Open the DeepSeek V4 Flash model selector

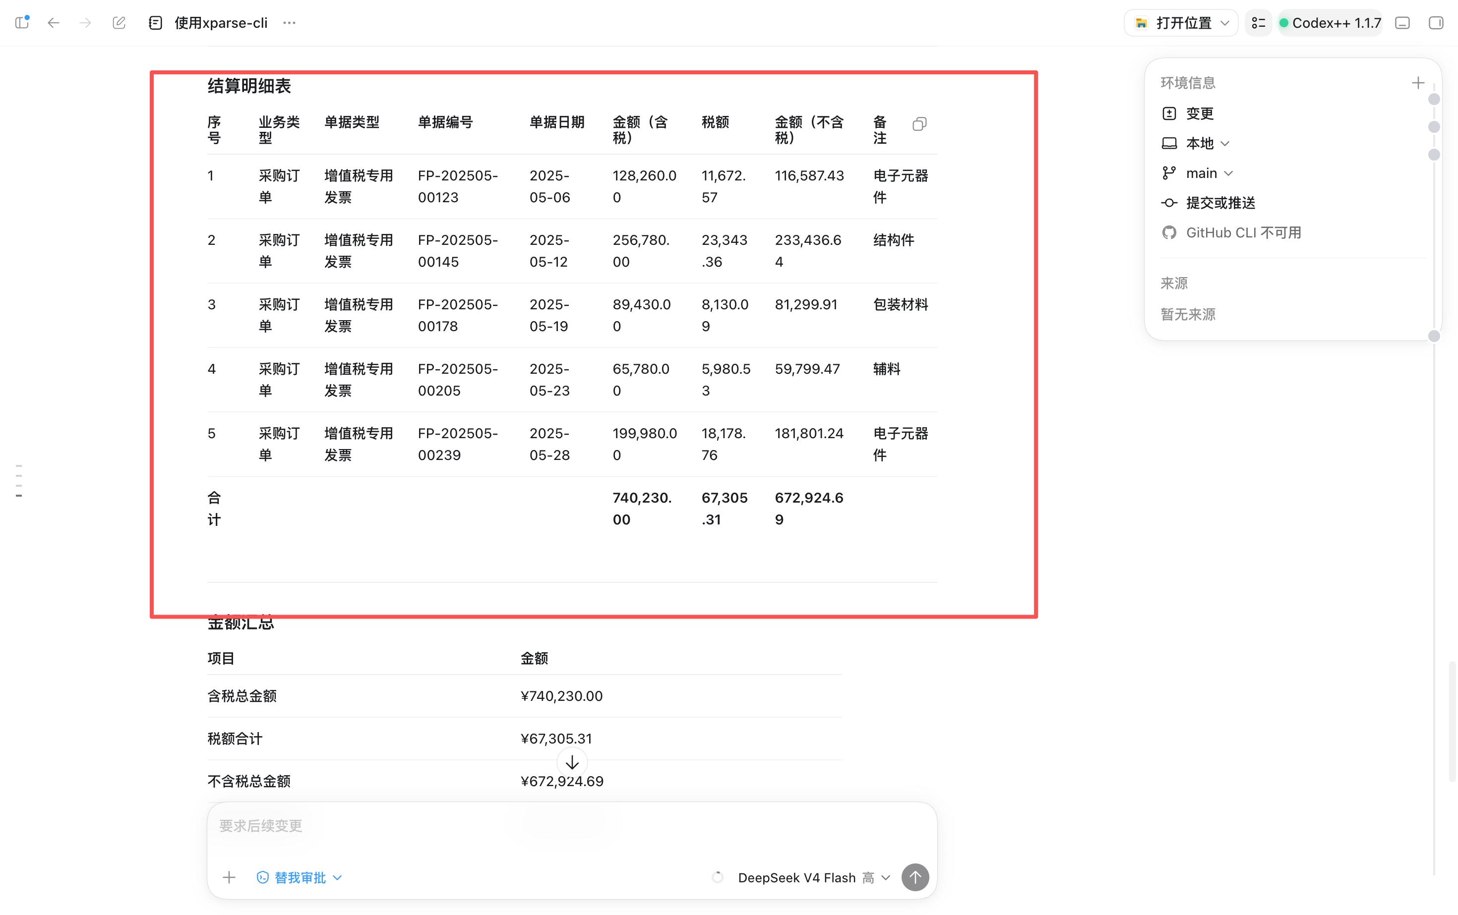pos(814,877)
